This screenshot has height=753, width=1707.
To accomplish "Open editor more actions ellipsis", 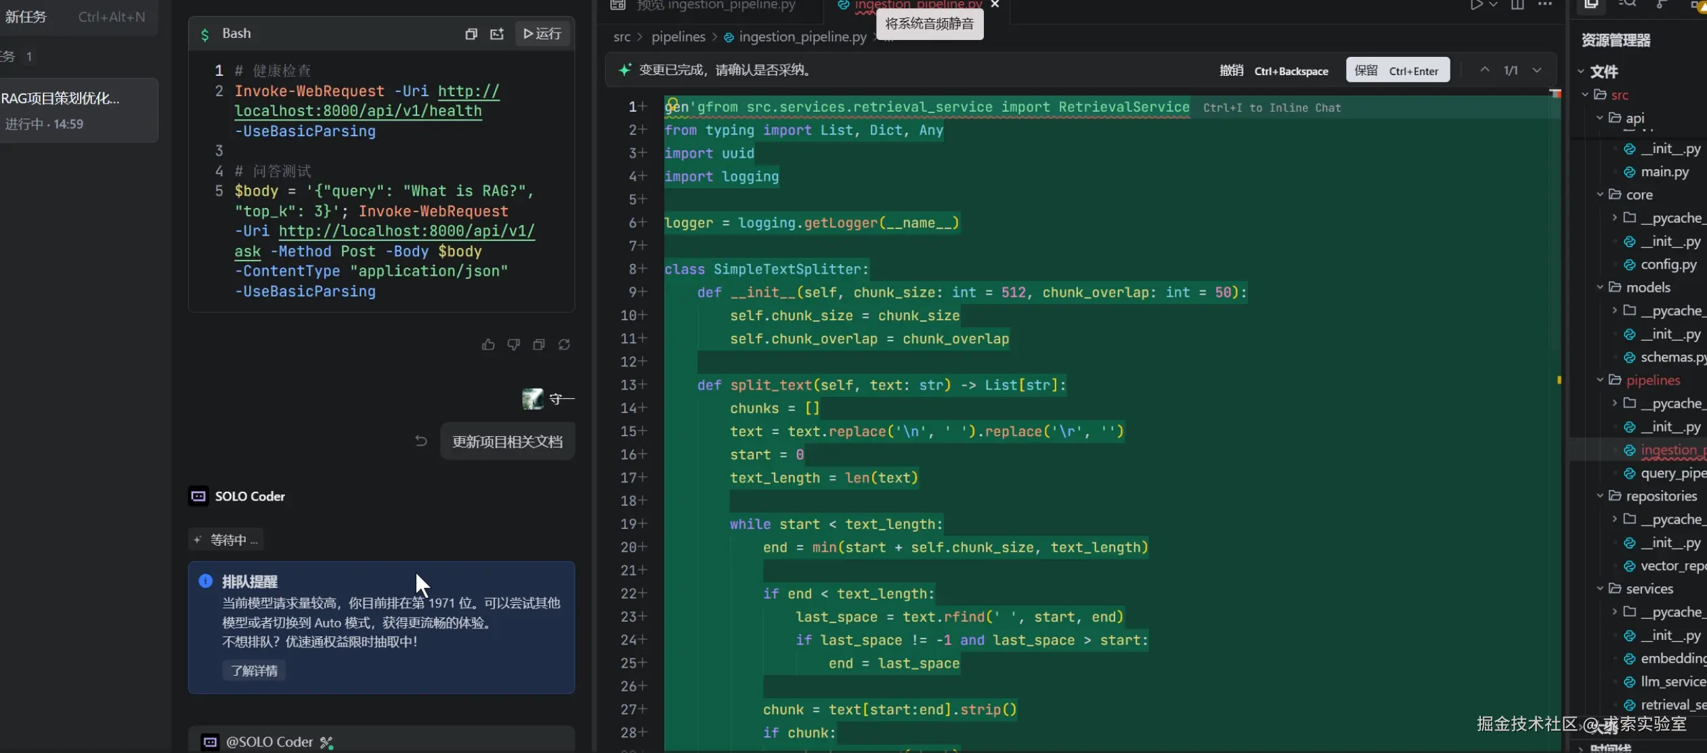I will 1544,5.
